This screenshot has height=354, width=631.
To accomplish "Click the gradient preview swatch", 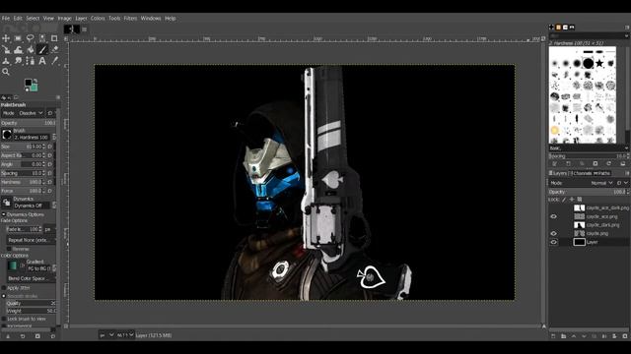I will [13, 265].
